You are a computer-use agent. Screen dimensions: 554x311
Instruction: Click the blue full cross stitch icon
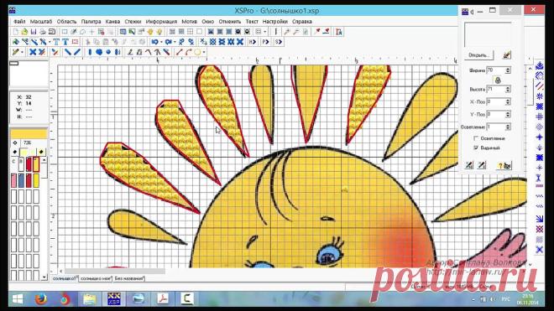click(x=33, y=52)
